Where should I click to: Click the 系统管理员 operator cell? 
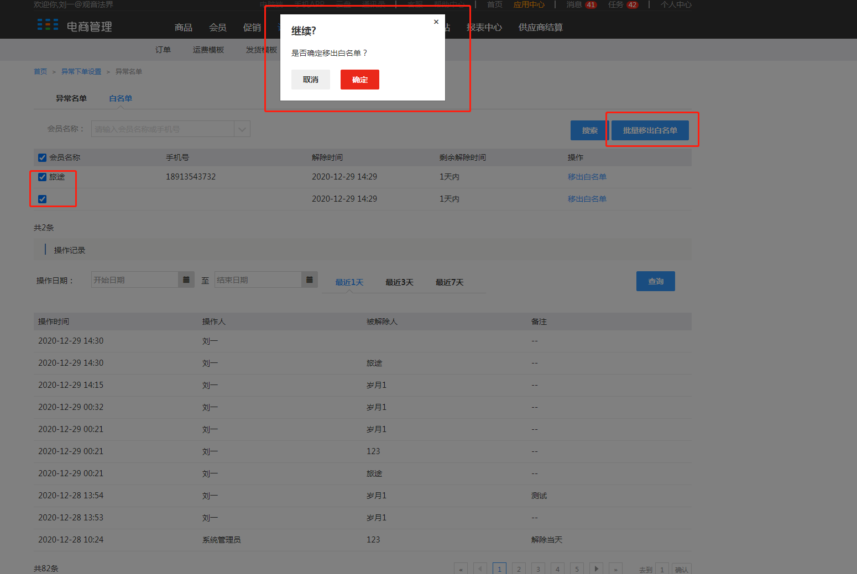coord(221,540)
